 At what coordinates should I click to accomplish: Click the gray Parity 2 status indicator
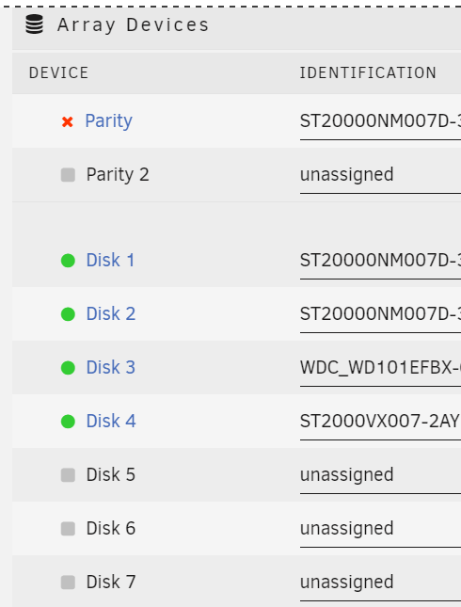[x=68, y=175]
